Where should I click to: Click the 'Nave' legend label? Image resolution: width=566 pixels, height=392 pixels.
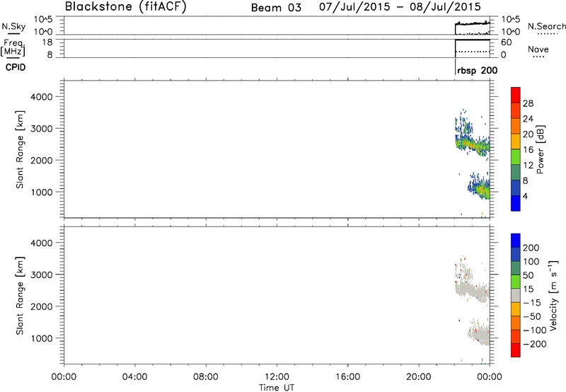pyautogui.click(x=538, y=49)
